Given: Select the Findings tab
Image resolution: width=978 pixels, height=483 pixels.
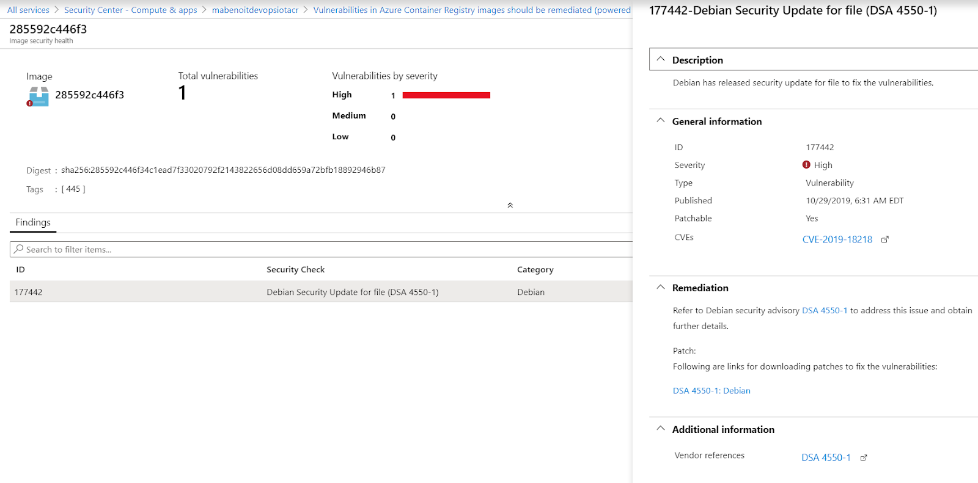Looking at the screenshot, I should tap(33, 222).
